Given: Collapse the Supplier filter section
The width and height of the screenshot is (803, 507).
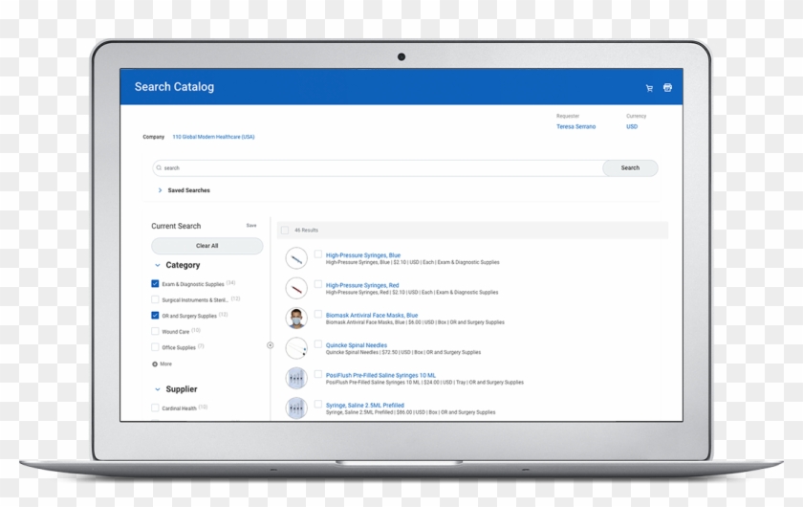Looking at the screenshot, I should [x=158, y=389].
